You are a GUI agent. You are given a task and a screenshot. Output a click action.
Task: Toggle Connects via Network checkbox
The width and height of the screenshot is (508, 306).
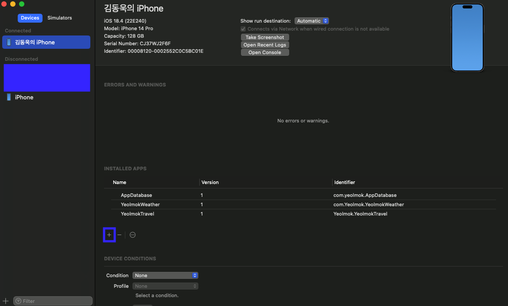point(243,29)
